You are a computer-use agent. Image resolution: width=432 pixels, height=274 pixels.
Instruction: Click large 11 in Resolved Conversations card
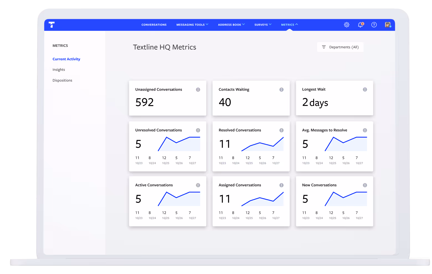coord(225,144)
